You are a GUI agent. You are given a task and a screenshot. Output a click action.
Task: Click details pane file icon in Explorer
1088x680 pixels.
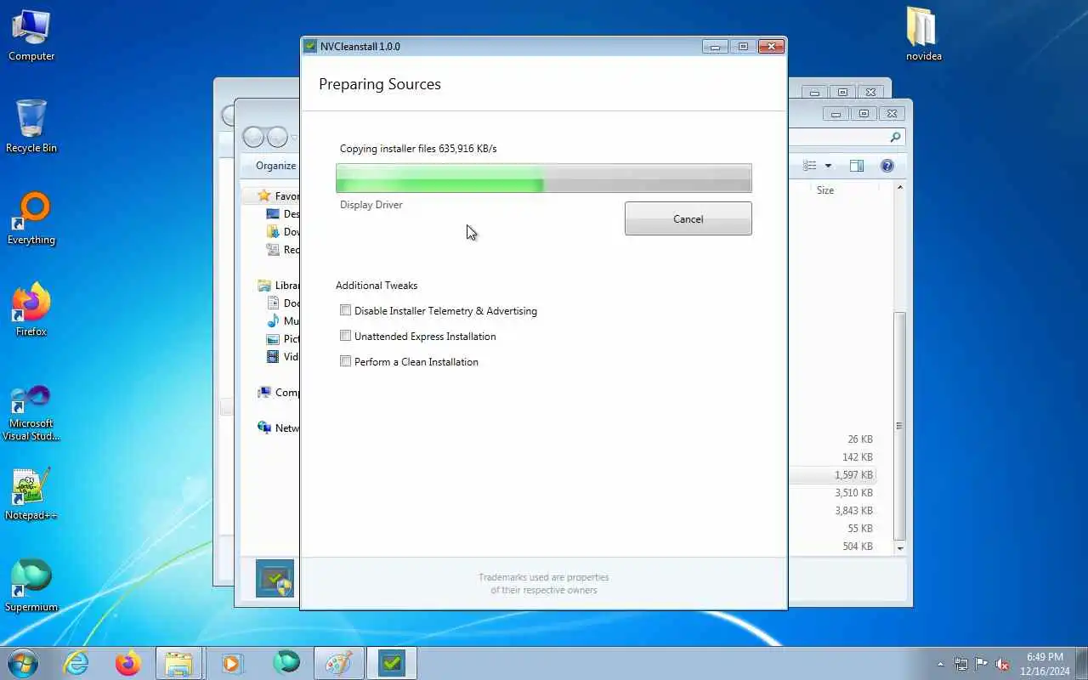pyautogui.click(x=275, y=579)
